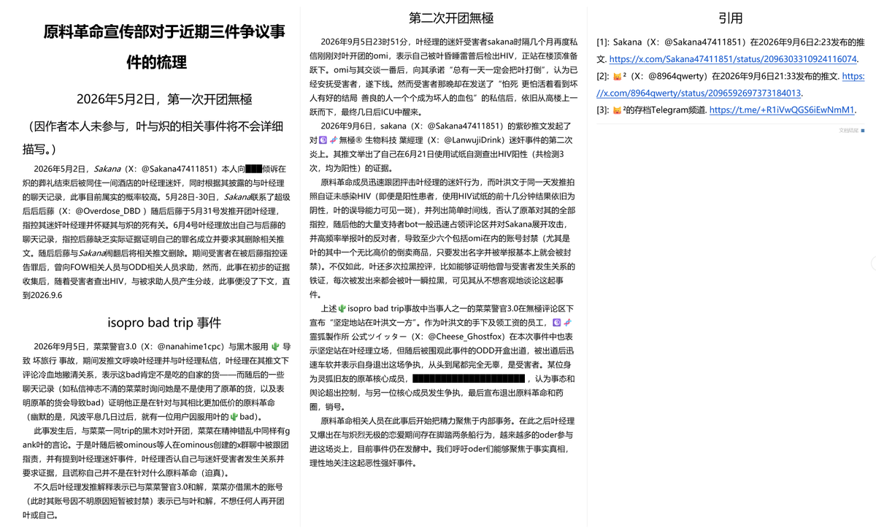Click the cat emoji in reference [3]
Viewport: 876px width, 528px height.
(x=617, y=110)
